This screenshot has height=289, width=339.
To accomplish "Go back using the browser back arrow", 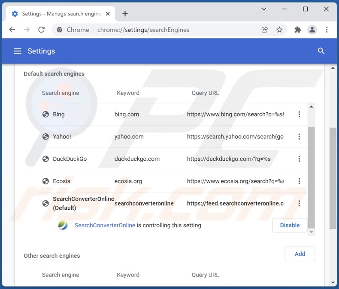I will pyautogui.click(x=12, y=30).
